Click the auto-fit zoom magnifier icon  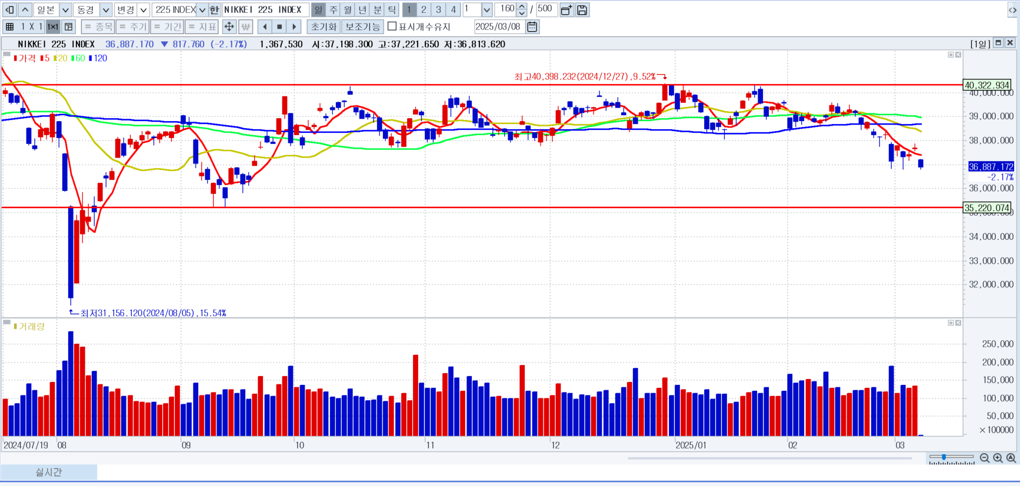point(1011,458)
